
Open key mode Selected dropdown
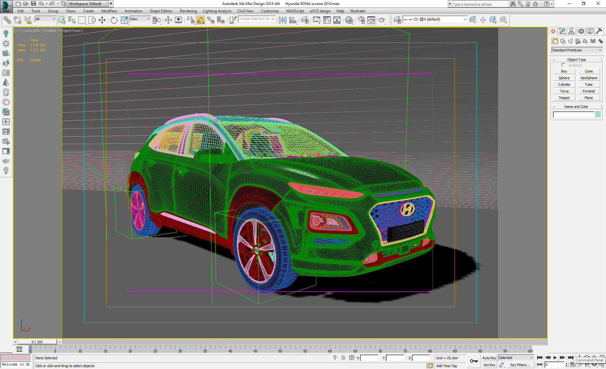tap(516, 358)
